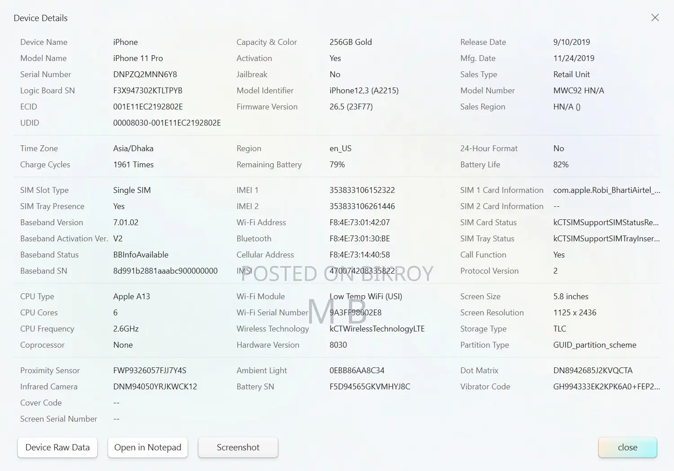The width and height of the screenshot is (674, 471).
Task: Select CPU Type value Apple A13
Action: click(132, 297)
